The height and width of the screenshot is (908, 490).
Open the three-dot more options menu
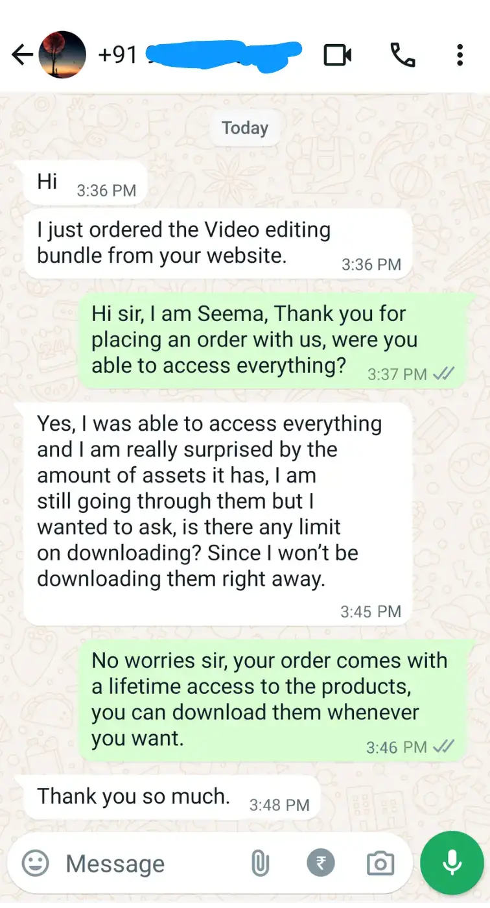(x=460, y=55)
